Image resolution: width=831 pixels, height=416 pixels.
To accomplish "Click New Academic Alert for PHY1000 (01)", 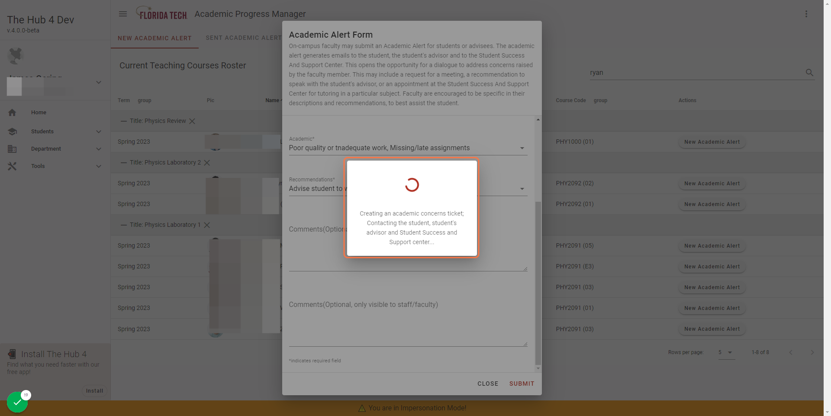I will click(x=712, y=142).
